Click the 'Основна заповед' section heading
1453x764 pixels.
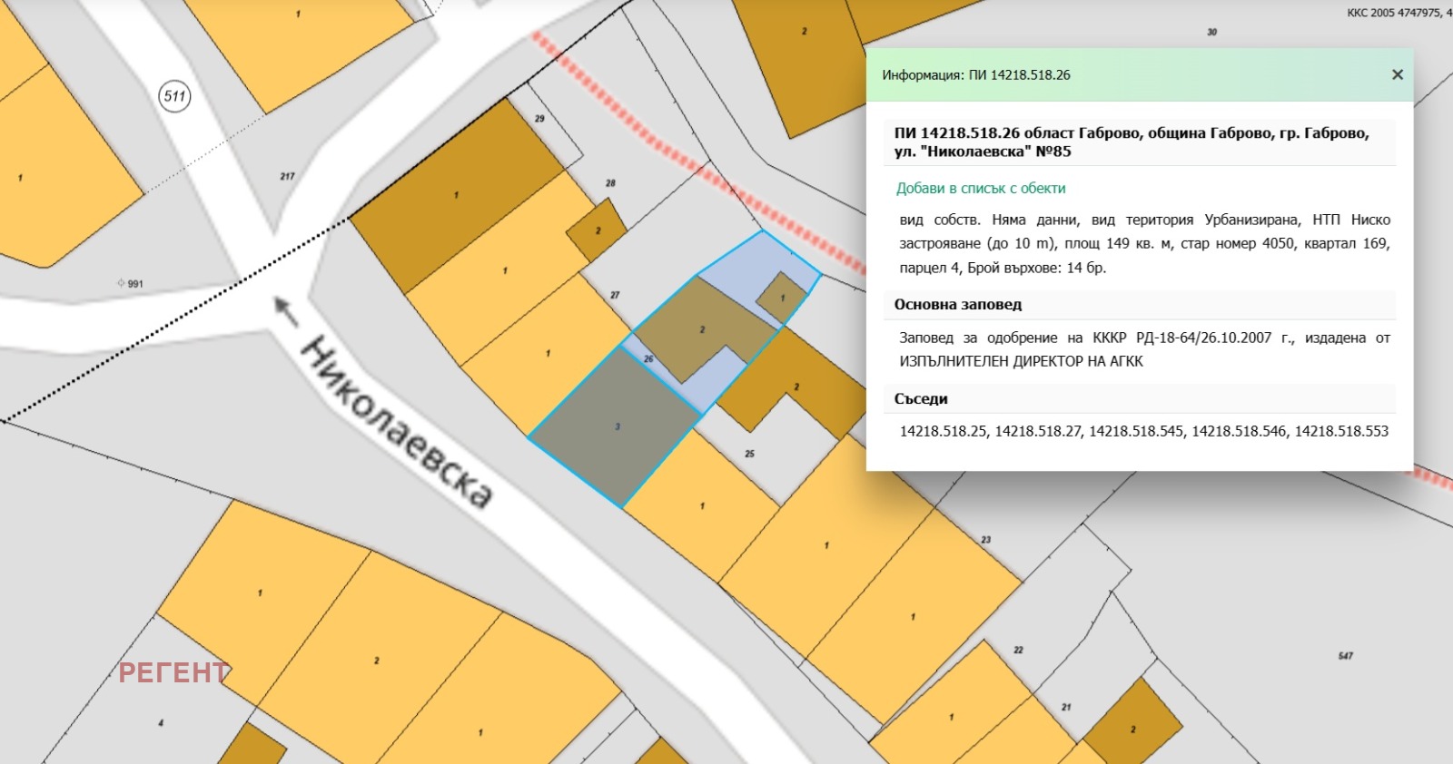click(x=958, y=305)
